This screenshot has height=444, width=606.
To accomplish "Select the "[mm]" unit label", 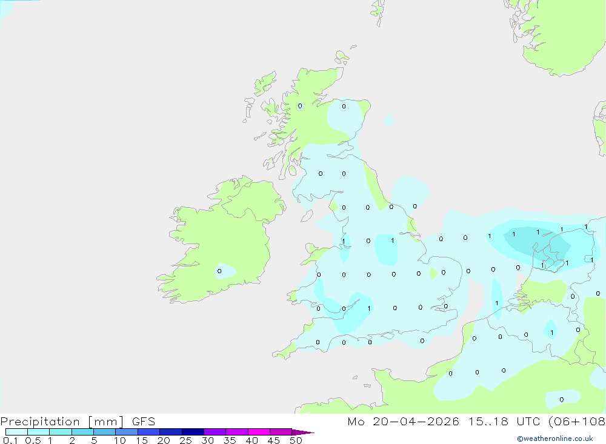I will tap(106, 422).
